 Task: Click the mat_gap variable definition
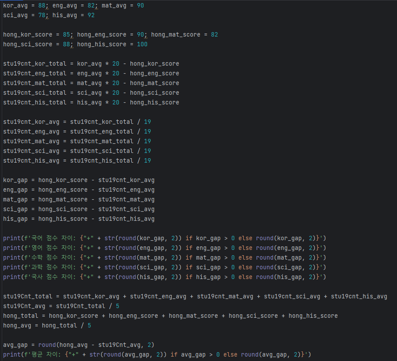(15, 200)
